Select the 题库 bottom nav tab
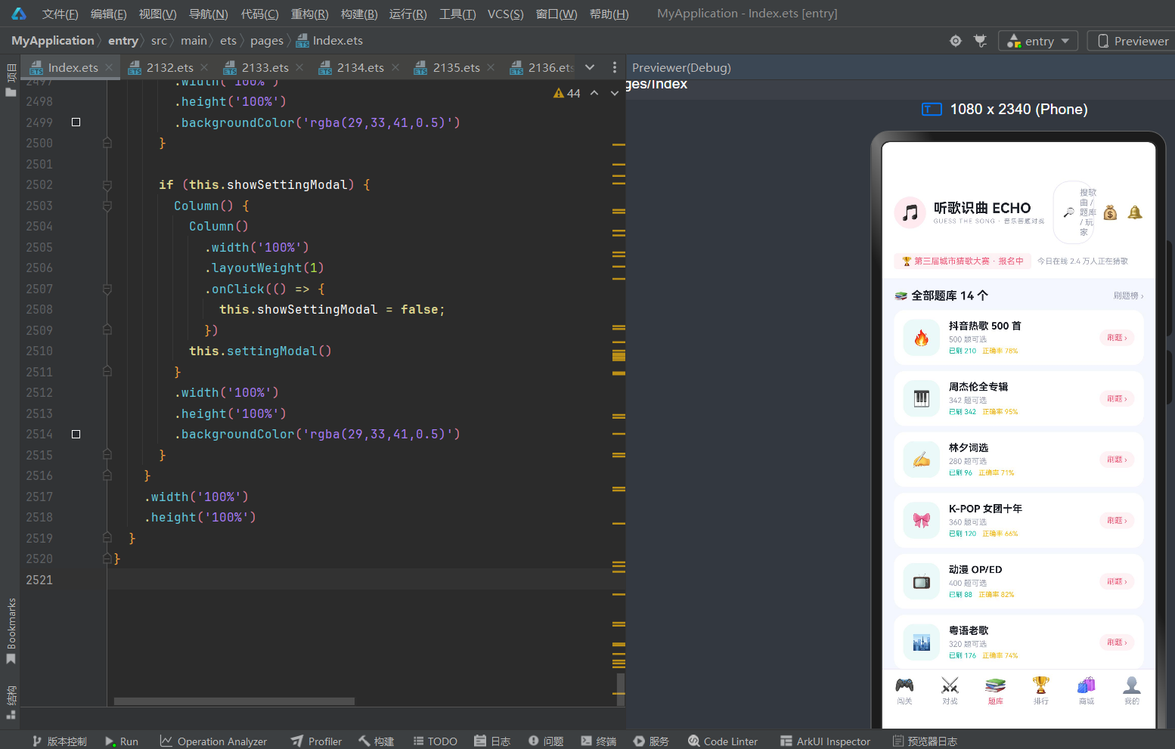The width and height of the screenshot is (1175, 749). coord(996,691)
